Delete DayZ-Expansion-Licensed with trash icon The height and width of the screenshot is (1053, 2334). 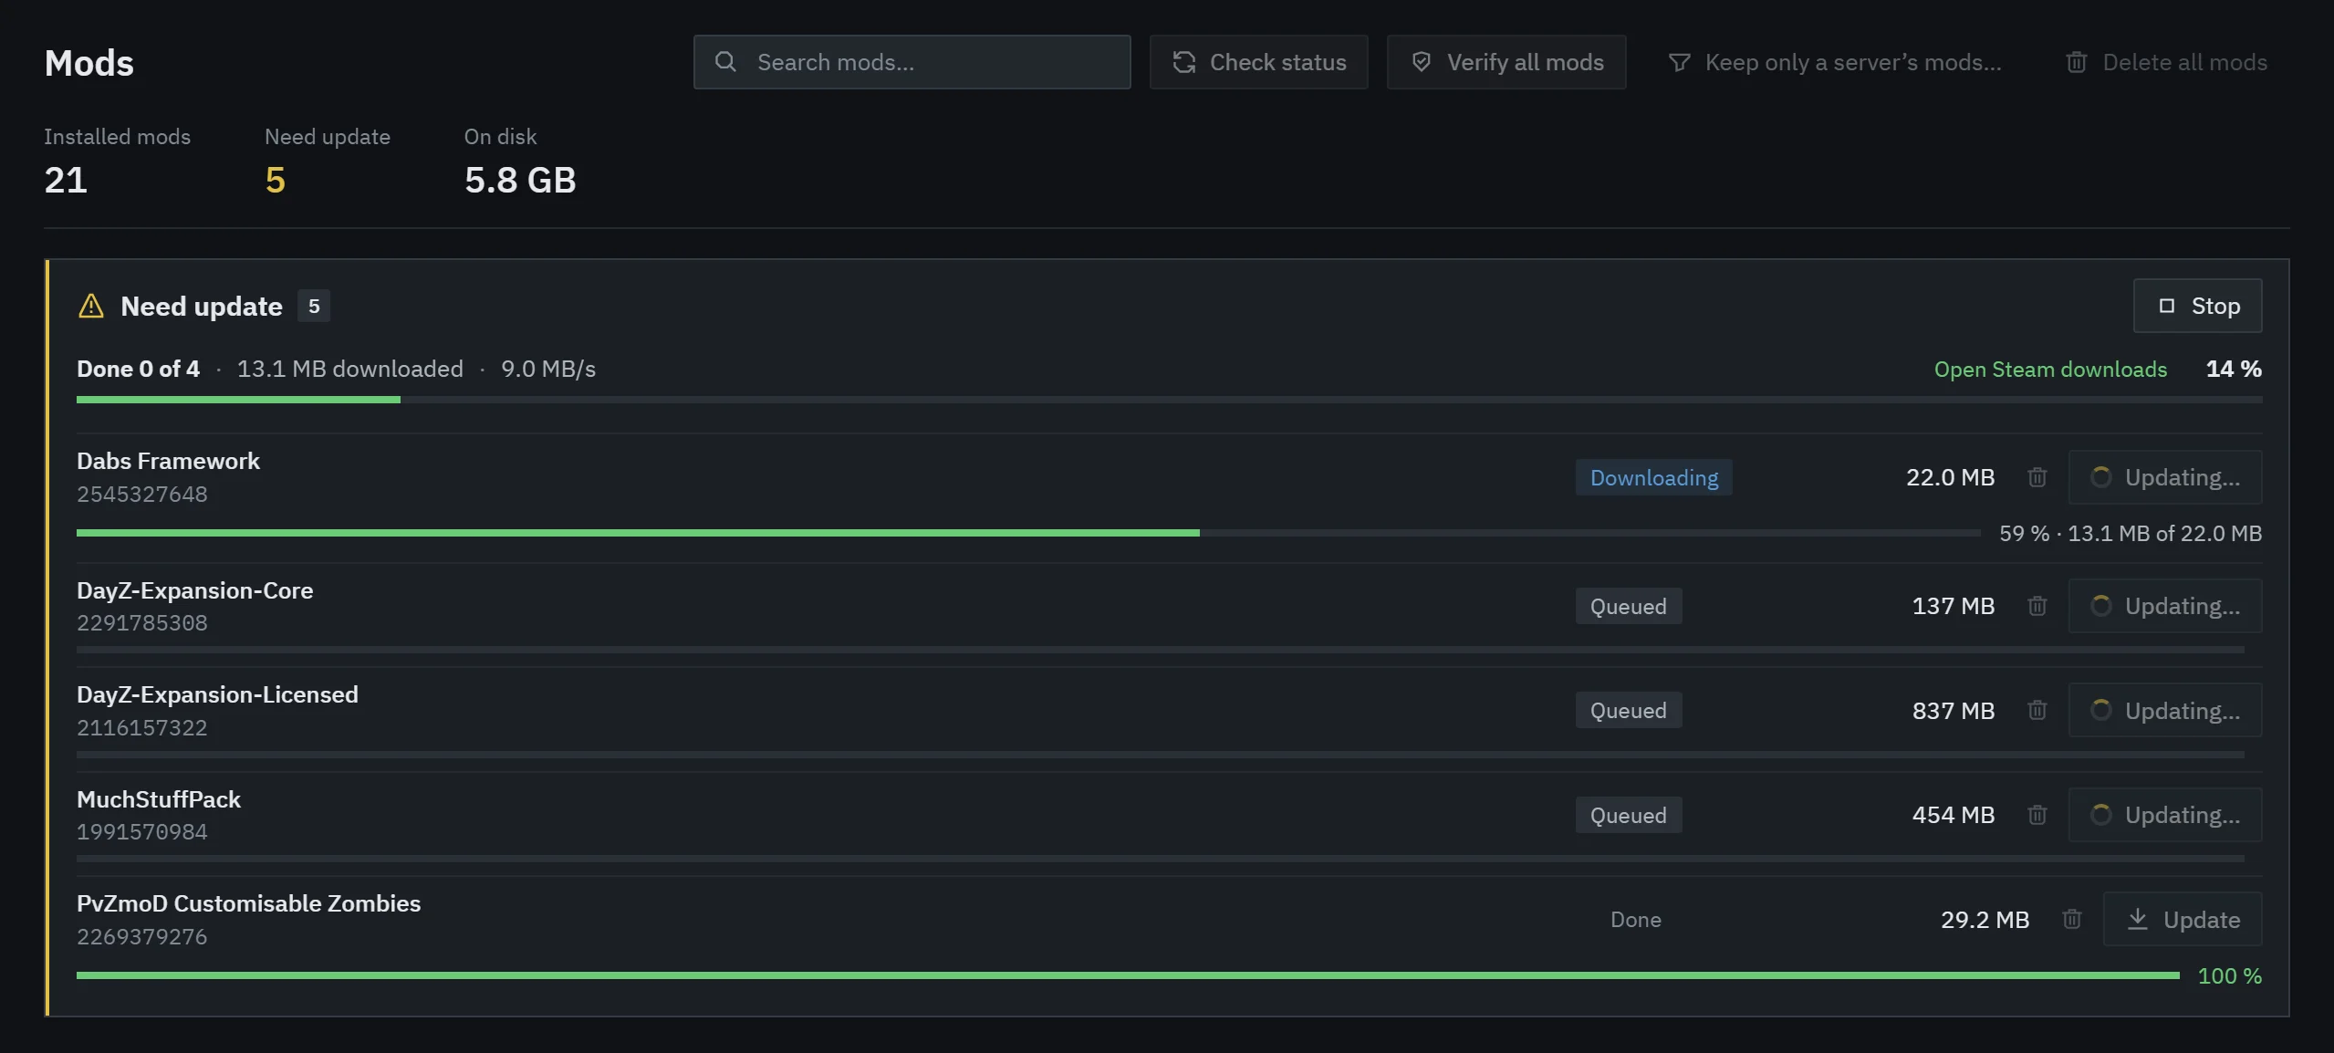pyautogui.click(x=2037, y=710)
